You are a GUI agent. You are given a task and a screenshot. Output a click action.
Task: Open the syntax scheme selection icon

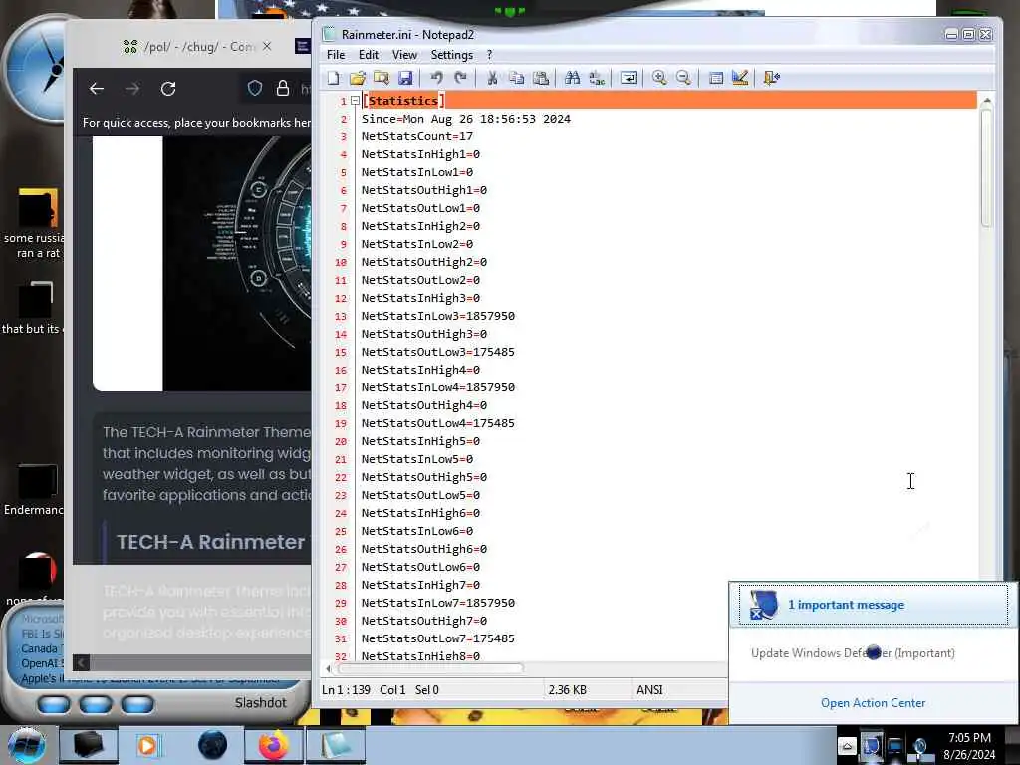715,78
